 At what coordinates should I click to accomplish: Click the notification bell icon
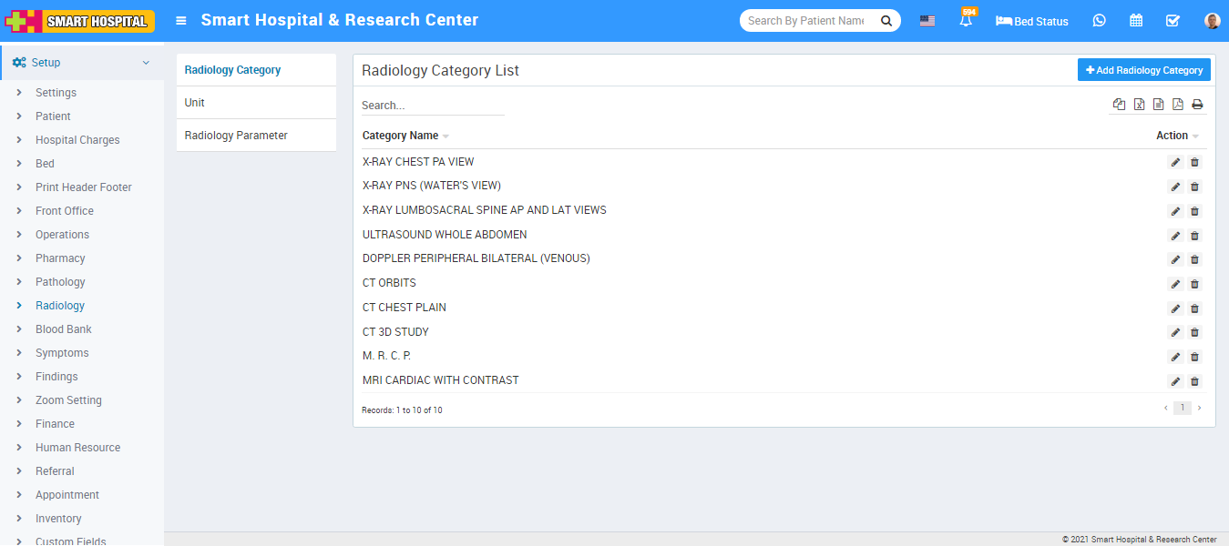click(x=966, y=20)
